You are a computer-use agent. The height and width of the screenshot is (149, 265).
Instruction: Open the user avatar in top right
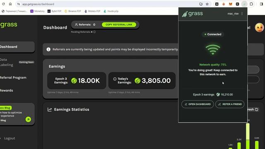click(260, 27)
